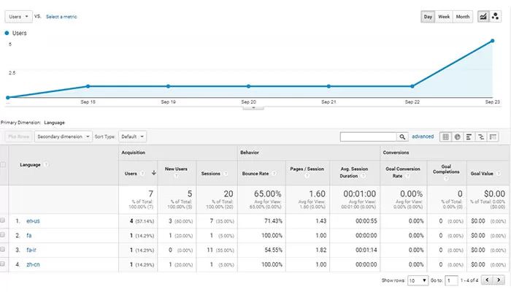511x292 pixels.
Task: Click the Sessions column header
Action: point(211,174)
